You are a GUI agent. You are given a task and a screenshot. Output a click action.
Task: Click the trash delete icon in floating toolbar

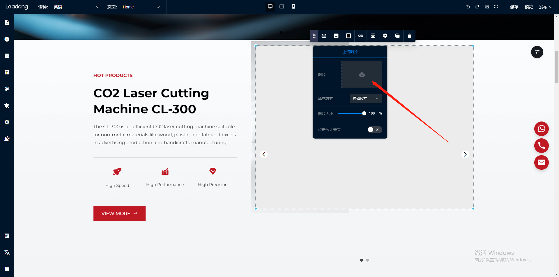tap(409, 36)
